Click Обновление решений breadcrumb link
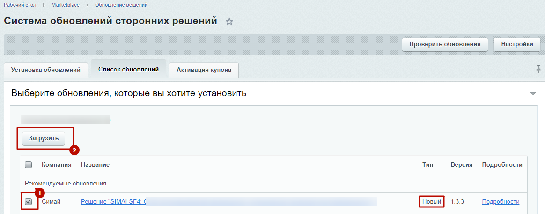The height and width of the screenshot is (214, 545). [x=121, y=5]
